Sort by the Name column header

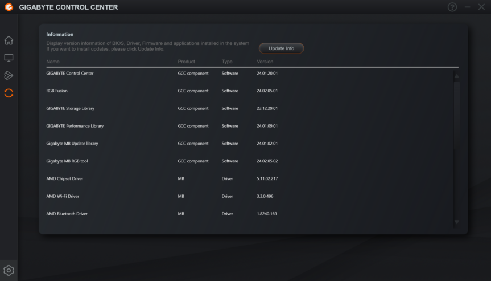click(53, 62)
